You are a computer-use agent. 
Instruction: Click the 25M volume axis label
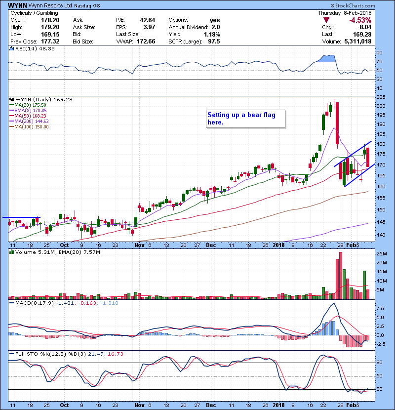[382, 253]
